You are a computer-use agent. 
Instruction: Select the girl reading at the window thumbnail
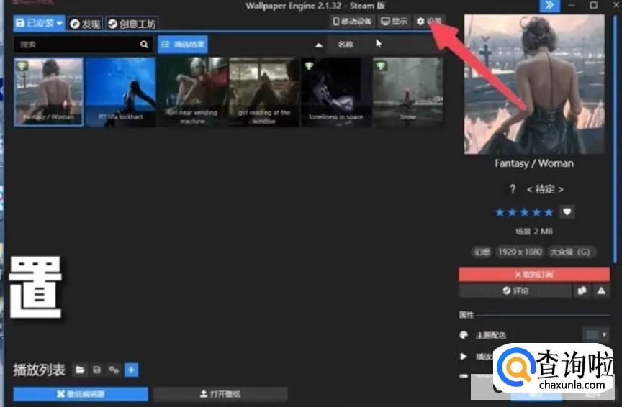pyautogui.click(x=264, y=91)
